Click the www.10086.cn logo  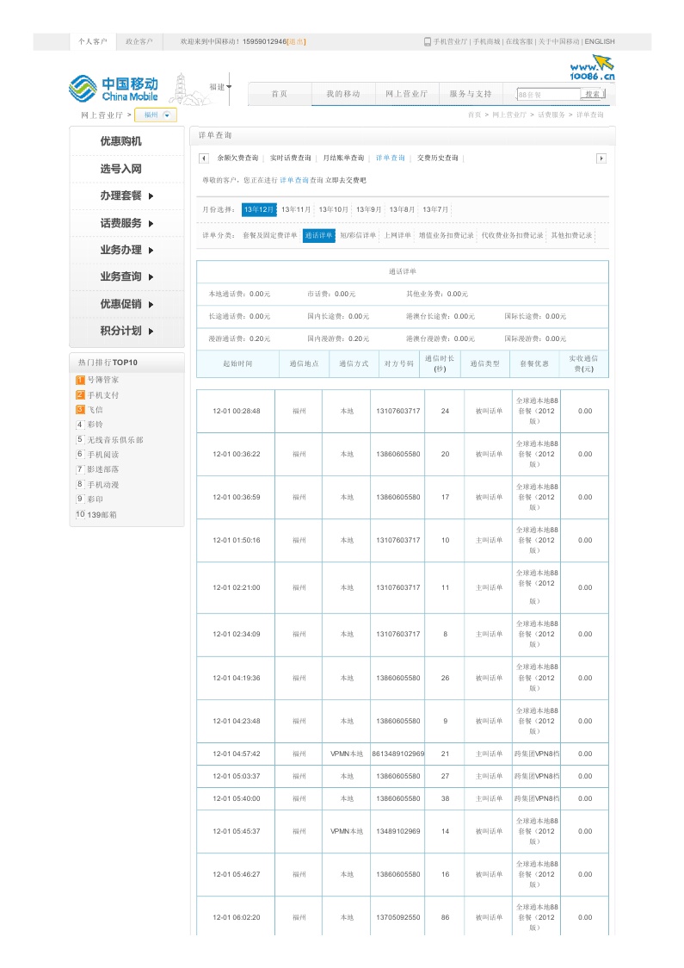592,68
